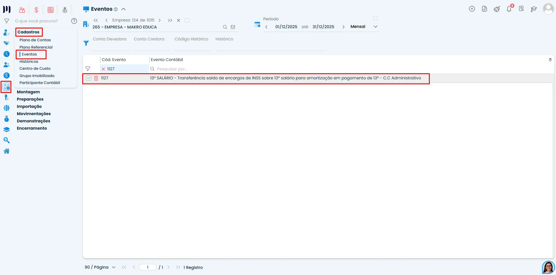This screenshot has height=275, width=556.
Task: Toggle the checkbox next to company navigation
Action: pyautogui.click(x=187, y=20)
